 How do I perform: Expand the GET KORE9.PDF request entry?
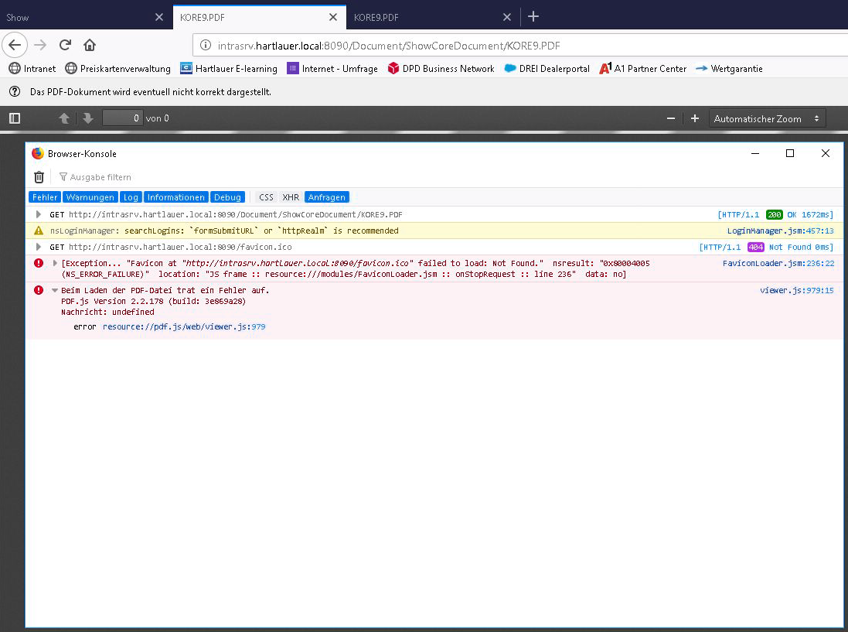[x=39, y=214]
